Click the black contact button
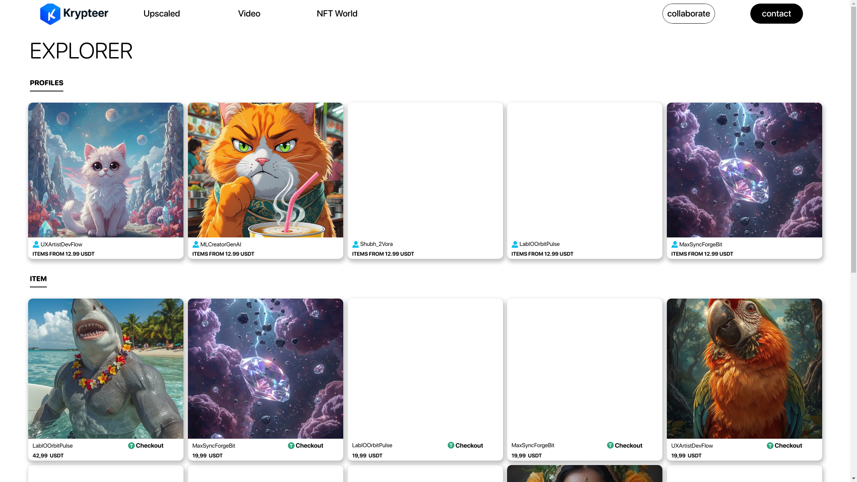The image size is (857, 482). [x=776, y=14]
